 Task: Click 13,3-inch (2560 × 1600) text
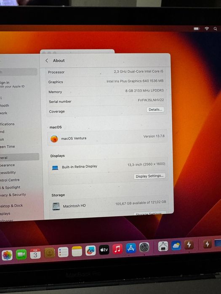pos(146,165)
